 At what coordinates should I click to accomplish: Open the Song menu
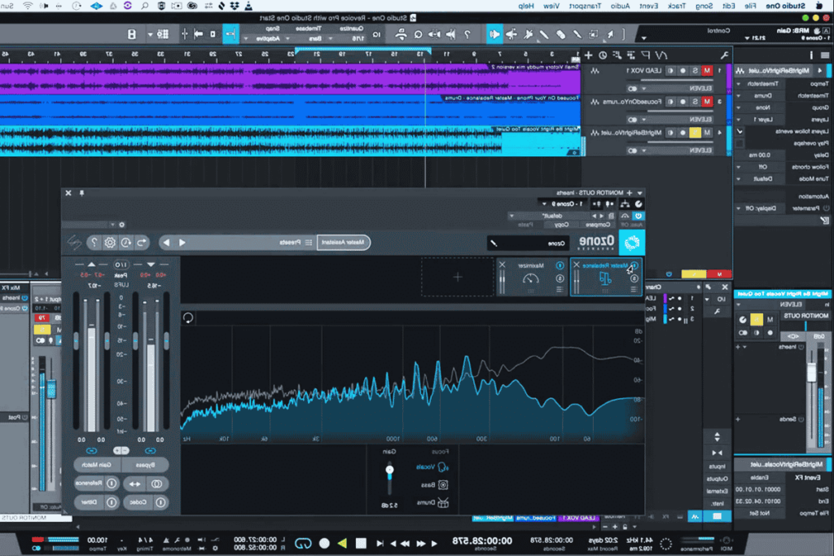[704, 6]
